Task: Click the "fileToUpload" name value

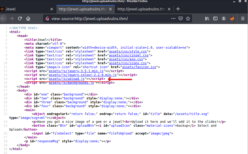Action: [x=120, y=133]
